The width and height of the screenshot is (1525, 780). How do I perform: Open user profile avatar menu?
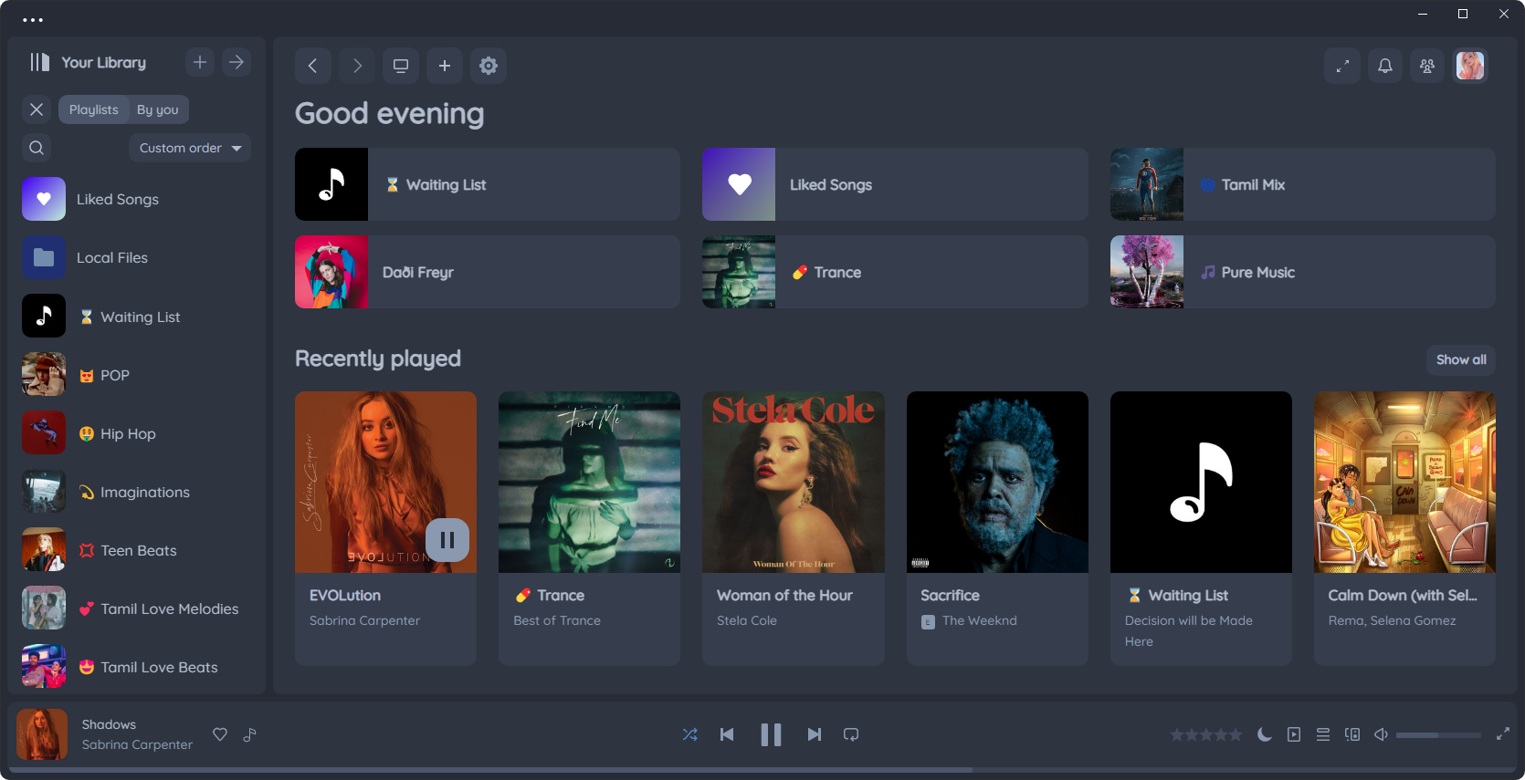tap(1470, 66)
